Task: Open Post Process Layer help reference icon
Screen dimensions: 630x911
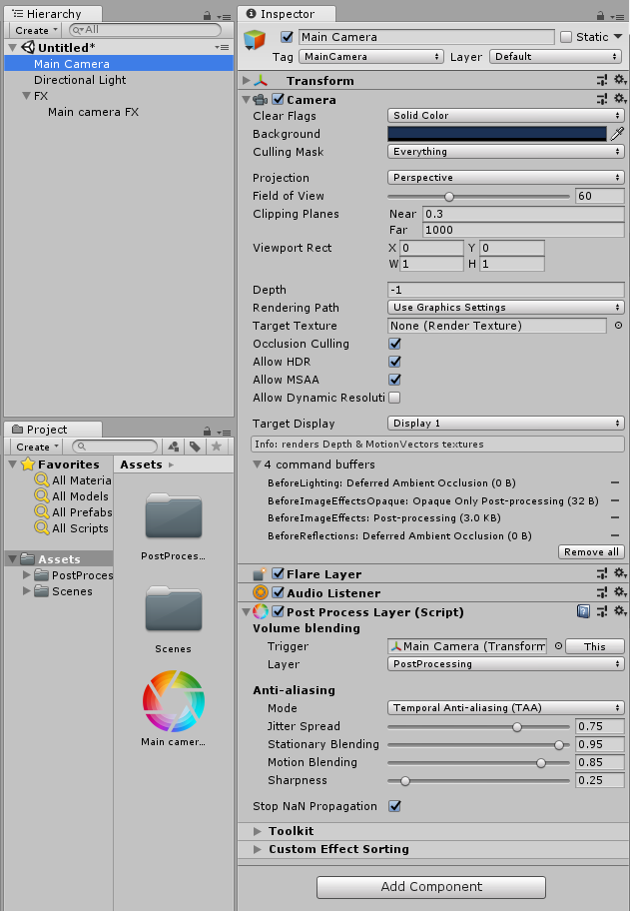Action: [583, 611]
